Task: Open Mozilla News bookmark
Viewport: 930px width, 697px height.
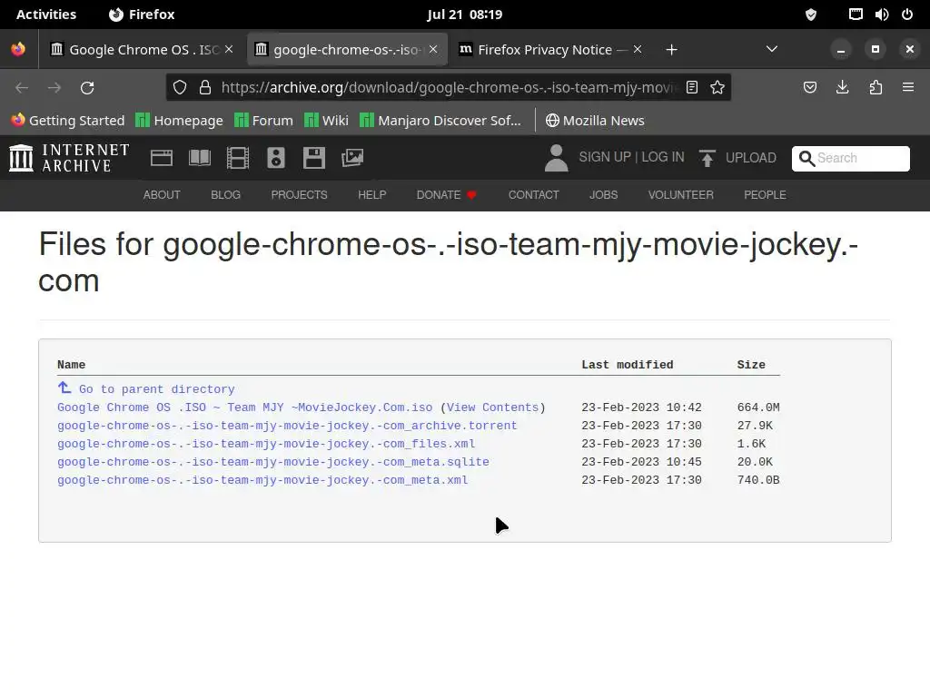Action: pos(595,121)
